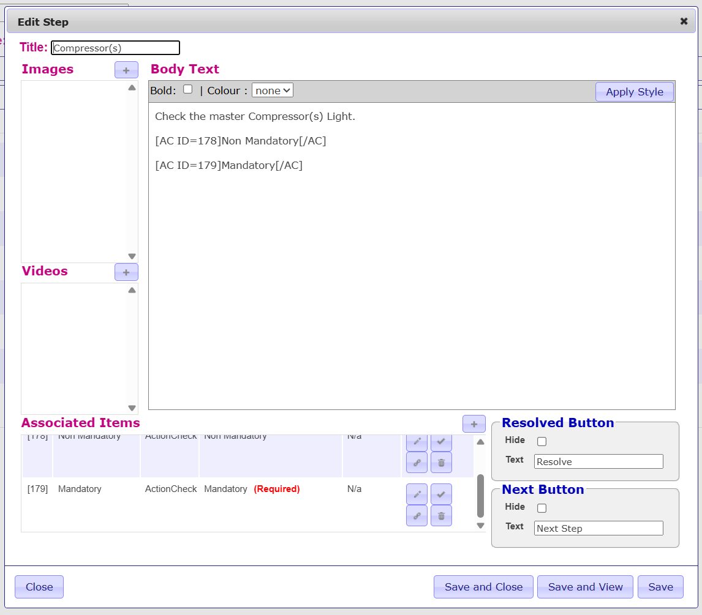Edit the Mandatory item with pencil icon
This screenshot has width=702, height=615.
(x=417, y=494)
